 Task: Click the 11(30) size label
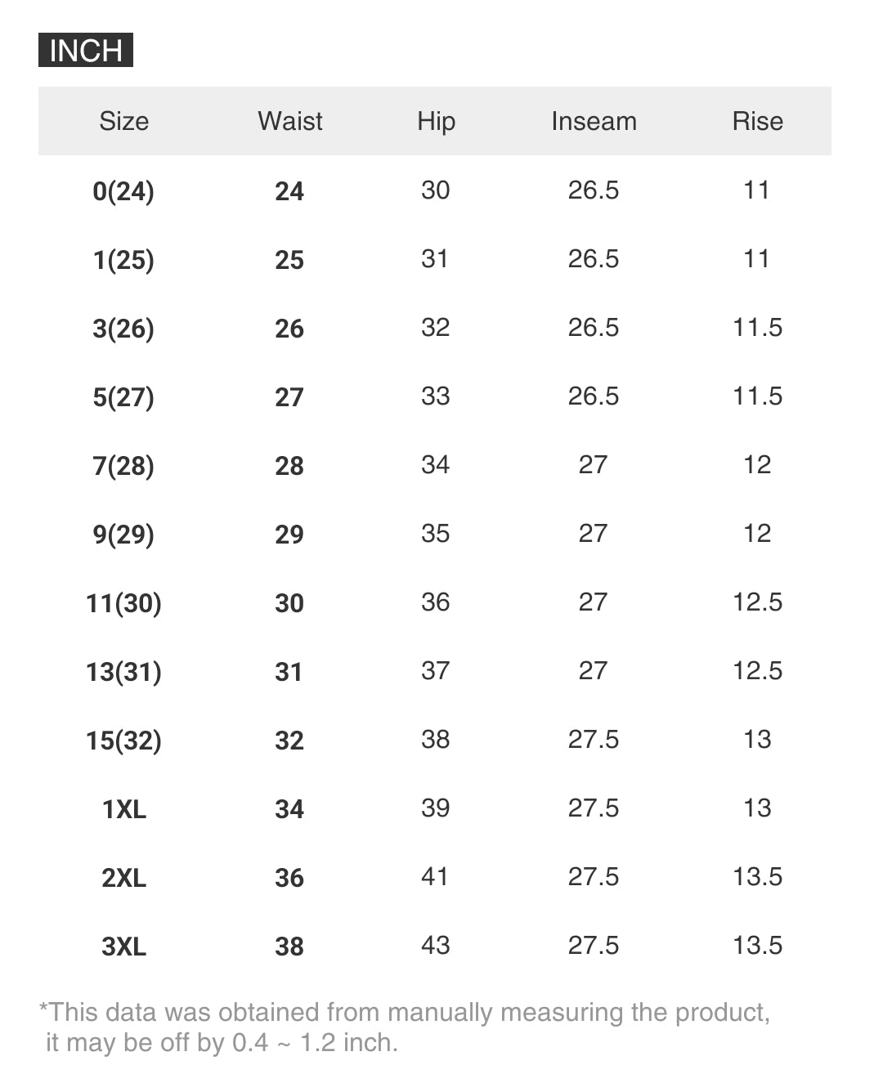(123, 603)
